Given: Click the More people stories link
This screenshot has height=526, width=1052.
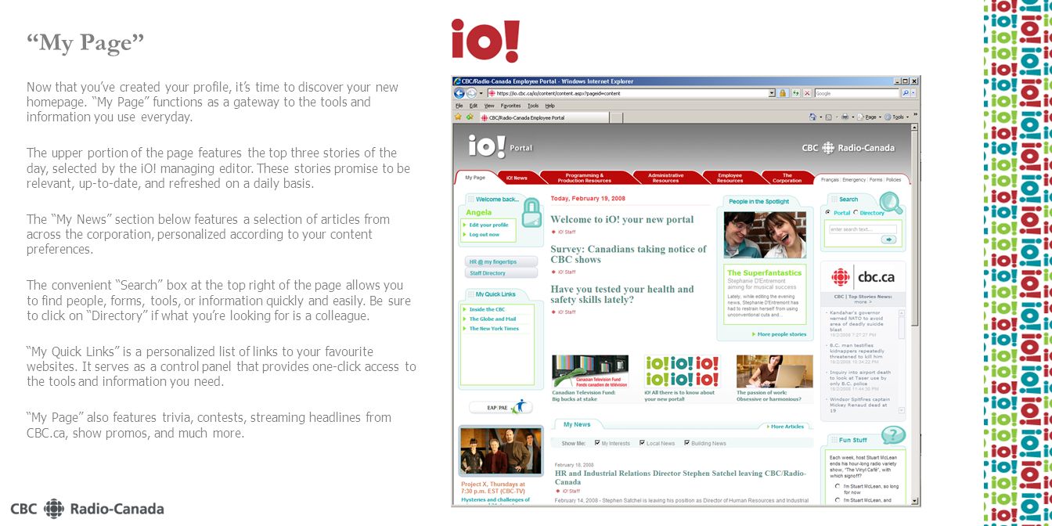Looking at the screenshot, I should 781,334.
